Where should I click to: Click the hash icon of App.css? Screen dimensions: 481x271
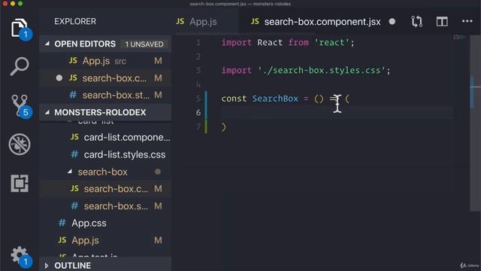coord(62,223)
